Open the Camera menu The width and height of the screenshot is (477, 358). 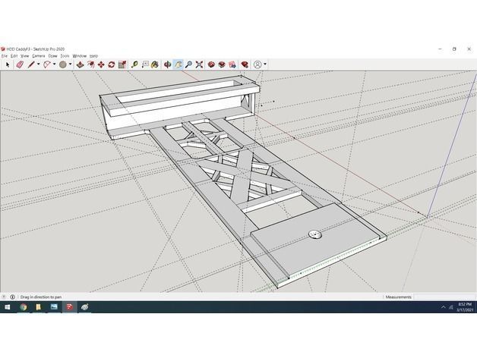(38, 56)
